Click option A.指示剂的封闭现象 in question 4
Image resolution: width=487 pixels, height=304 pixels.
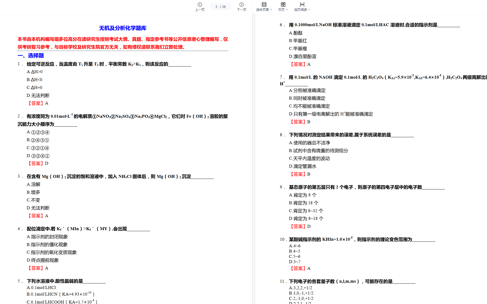point(47,237)
